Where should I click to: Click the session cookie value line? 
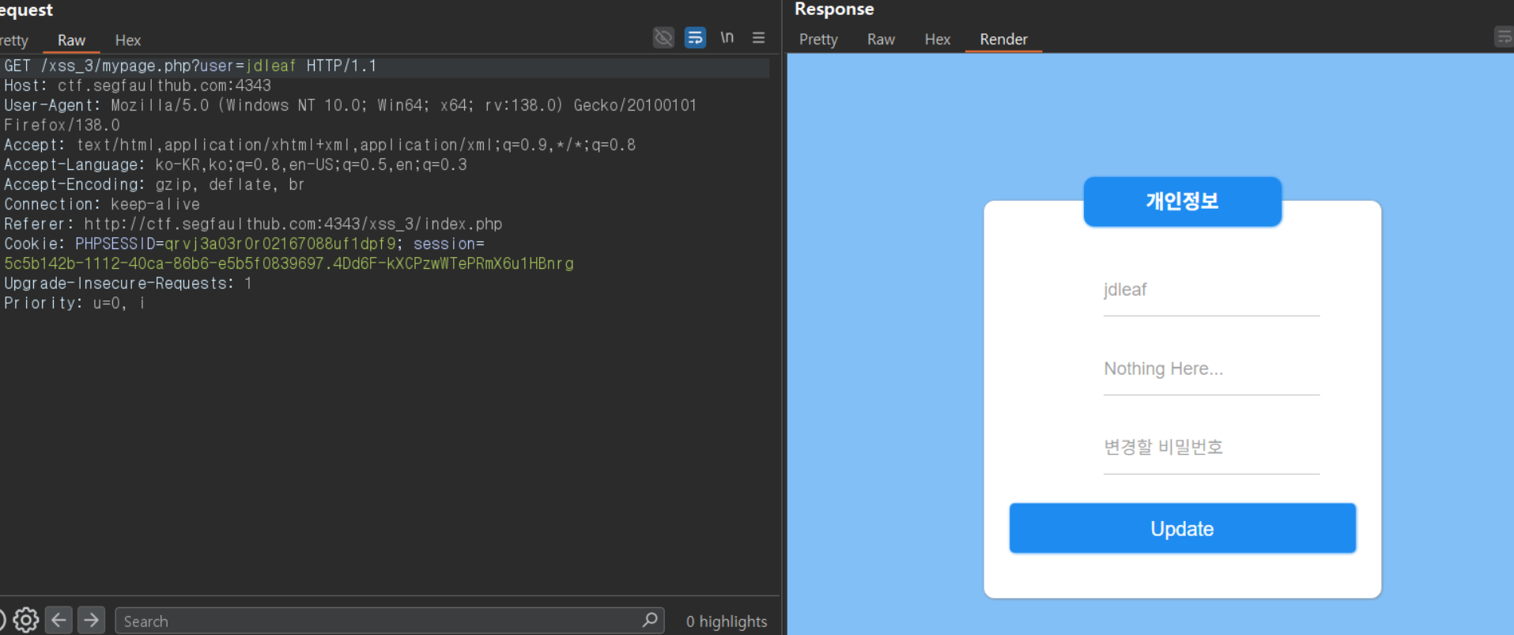[x=289, y=263]
